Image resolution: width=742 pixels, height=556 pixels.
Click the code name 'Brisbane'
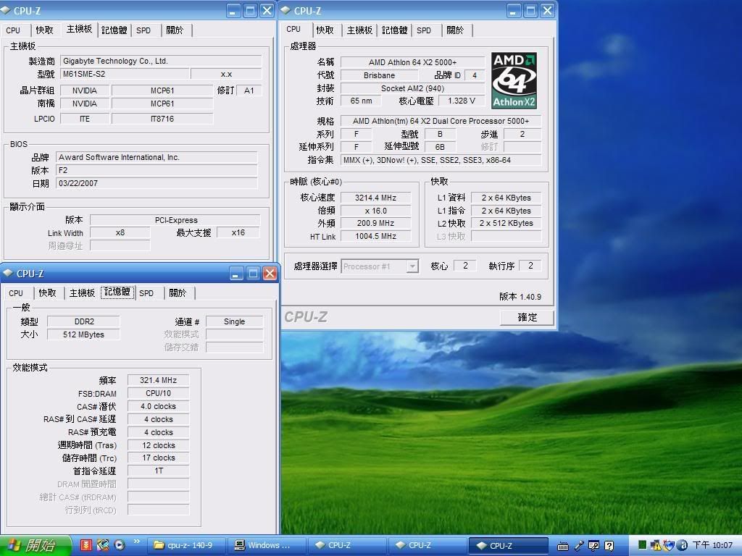(x=379, y=75)
